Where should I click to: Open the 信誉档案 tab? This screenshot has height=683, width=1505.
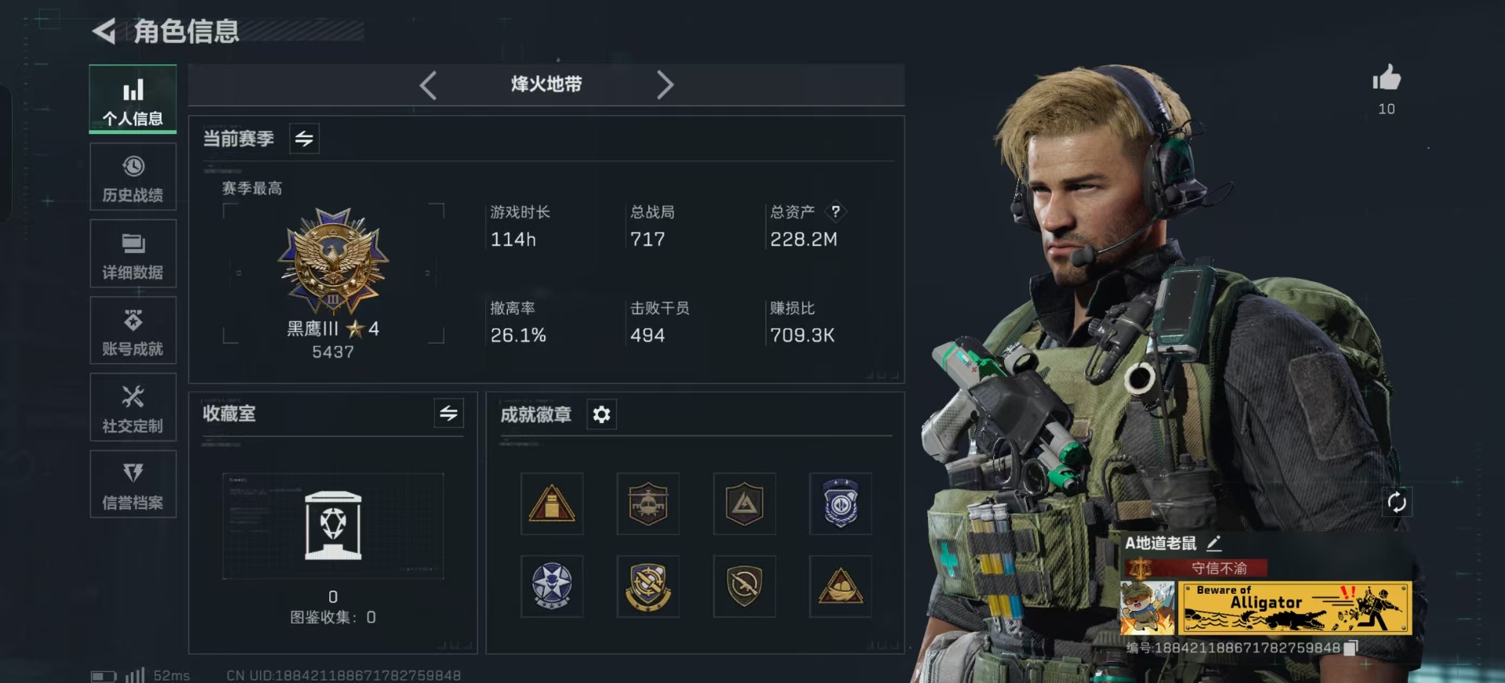(x=132, y=484)
